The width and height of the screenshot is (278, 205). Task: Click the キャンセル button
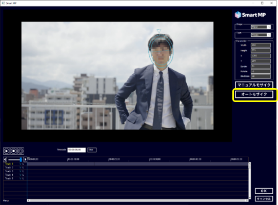pos(264,199)
